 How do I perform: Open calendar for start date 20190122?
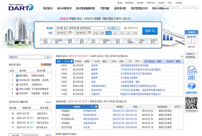(70, 33)
